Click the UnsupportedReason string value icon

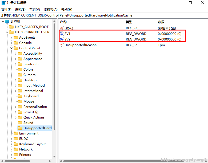tap(62, 45)
